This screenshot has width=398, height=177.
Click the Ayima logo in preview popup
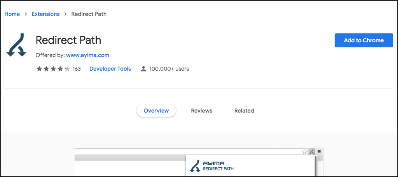point(195,166)
